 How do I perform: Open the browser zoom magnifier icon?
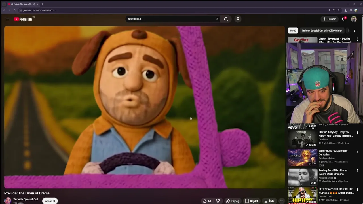(329, 10)
